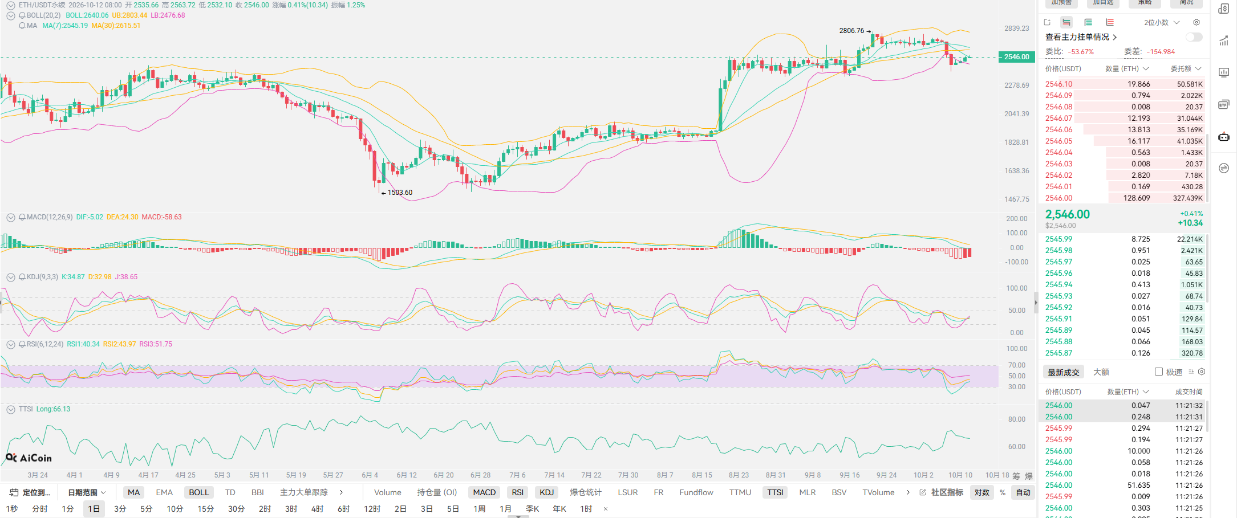Open the ETF icon in right sidebar
Viewport: 1237px width, 518px height.
point(1224,104)
